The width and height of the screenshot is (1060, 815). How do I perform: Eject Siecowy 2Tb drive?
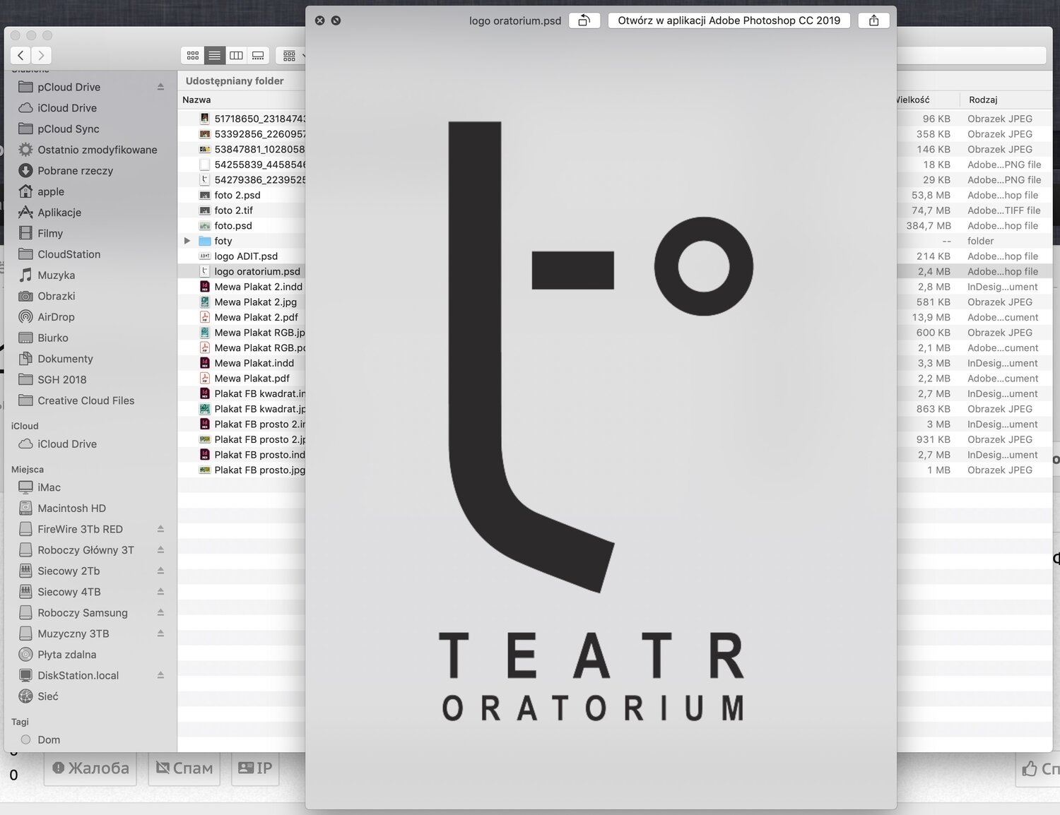[x=160, y=571]
